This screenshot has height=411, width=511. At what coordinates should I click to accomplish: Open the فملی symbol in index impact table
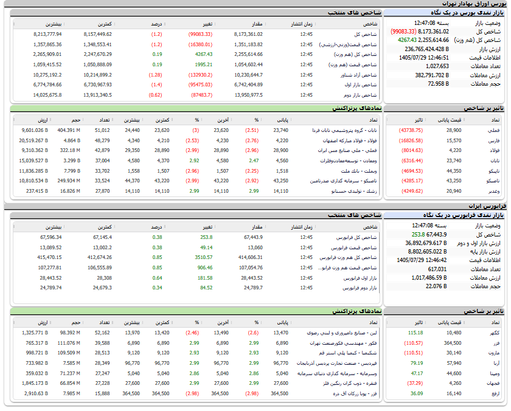tap(493, 130)
